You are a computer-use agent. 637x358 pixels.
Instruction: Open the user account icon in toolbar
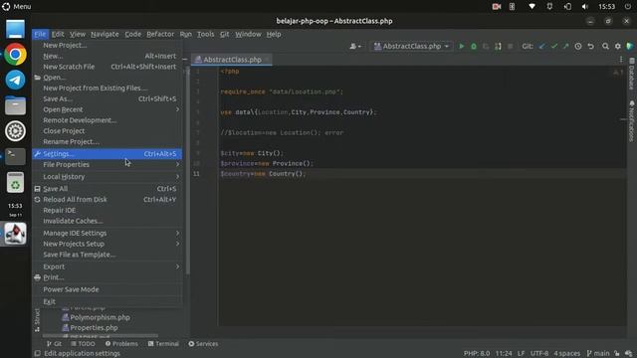pyautogui.click(x=354, y=47)
